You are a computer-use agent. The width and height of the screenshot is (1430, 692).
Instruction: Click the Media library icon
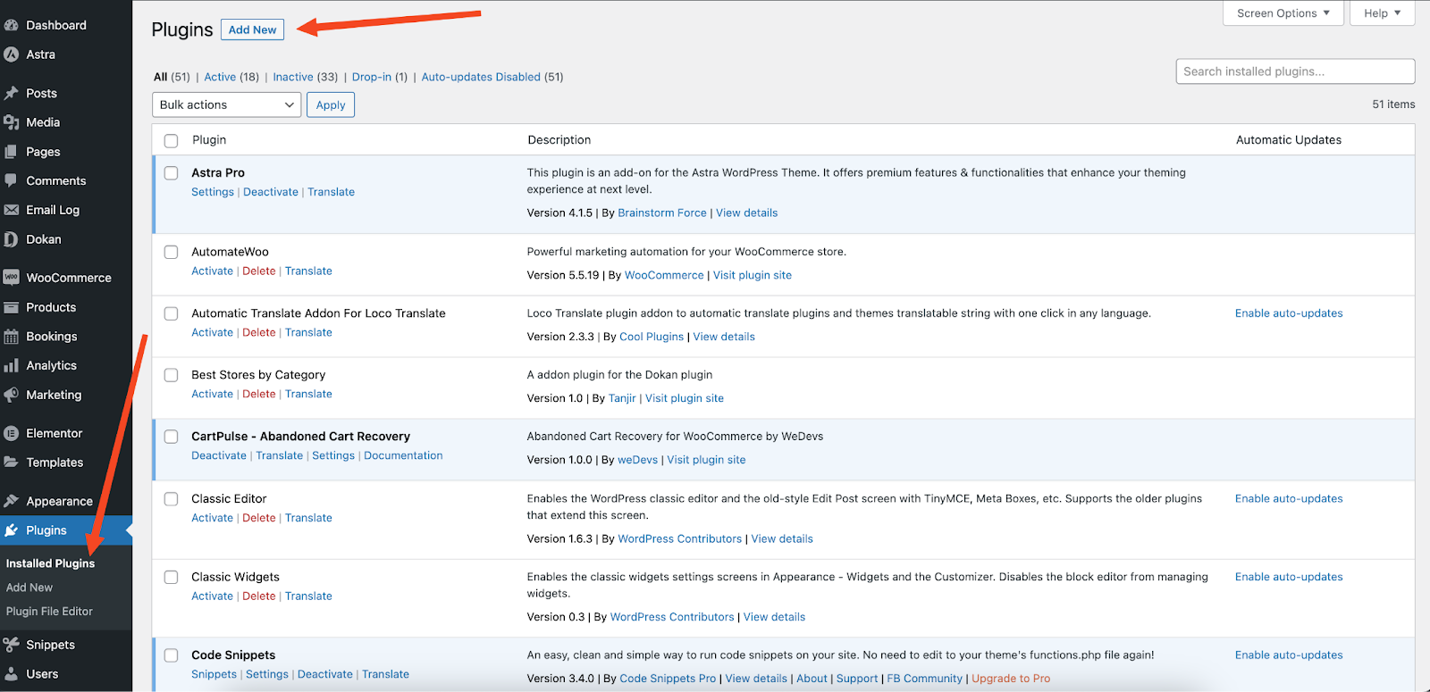[12, 122]
